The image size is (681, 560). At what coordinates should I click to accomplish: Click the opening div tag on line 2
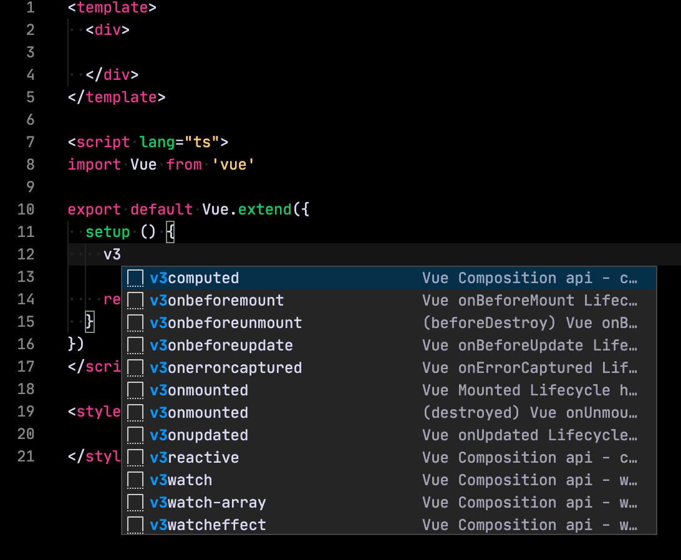108,30
